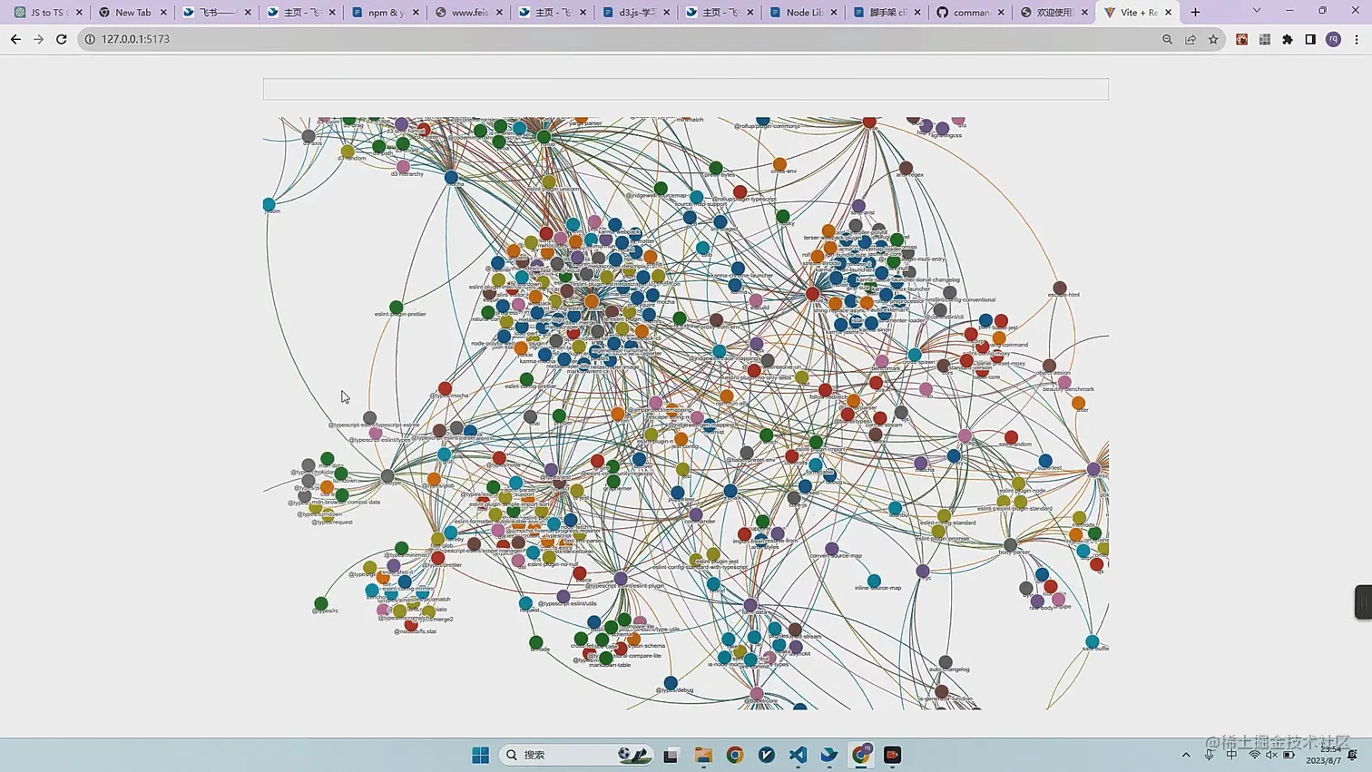Open the zoom magnifier in address bar
1372x772 pixels.
tap(1167, 39)
